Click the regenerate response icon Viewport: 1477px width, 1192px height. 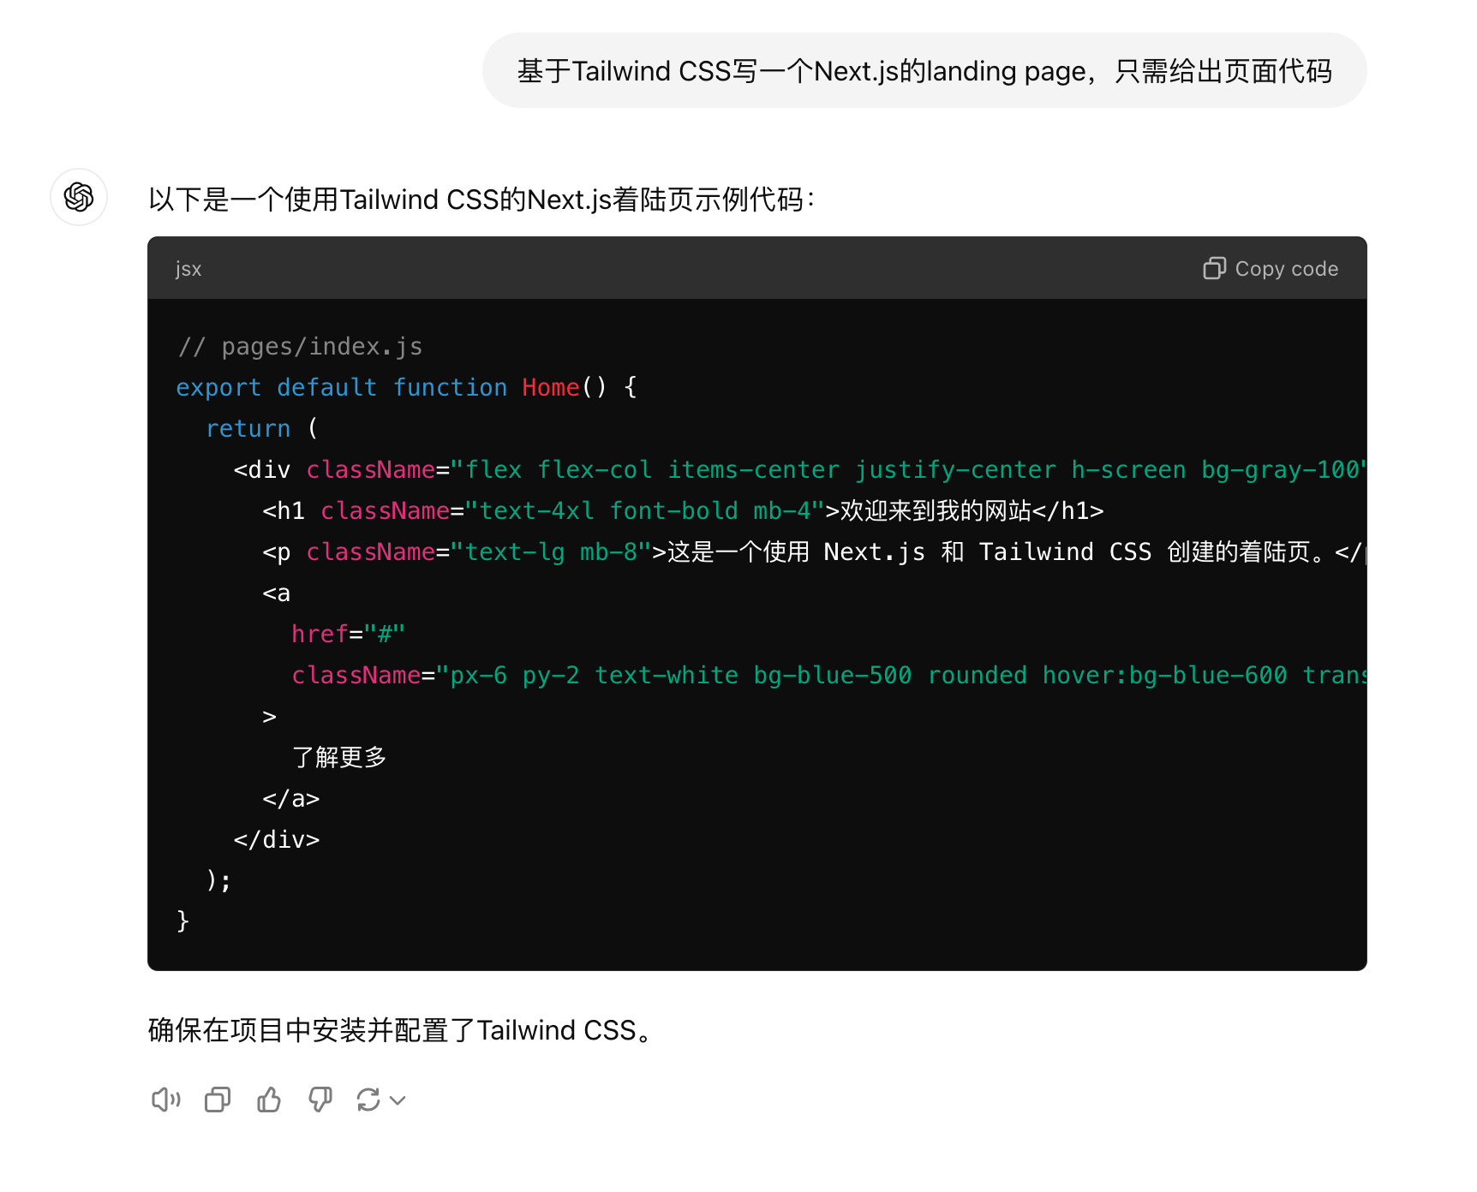(x=368, y=1100)
